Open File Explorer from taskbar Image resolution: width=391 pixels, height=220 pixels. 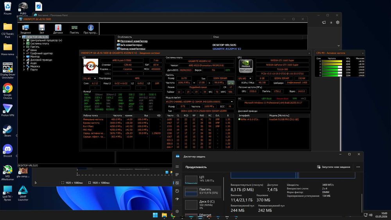pyautogui.click(x=164, y=215)
